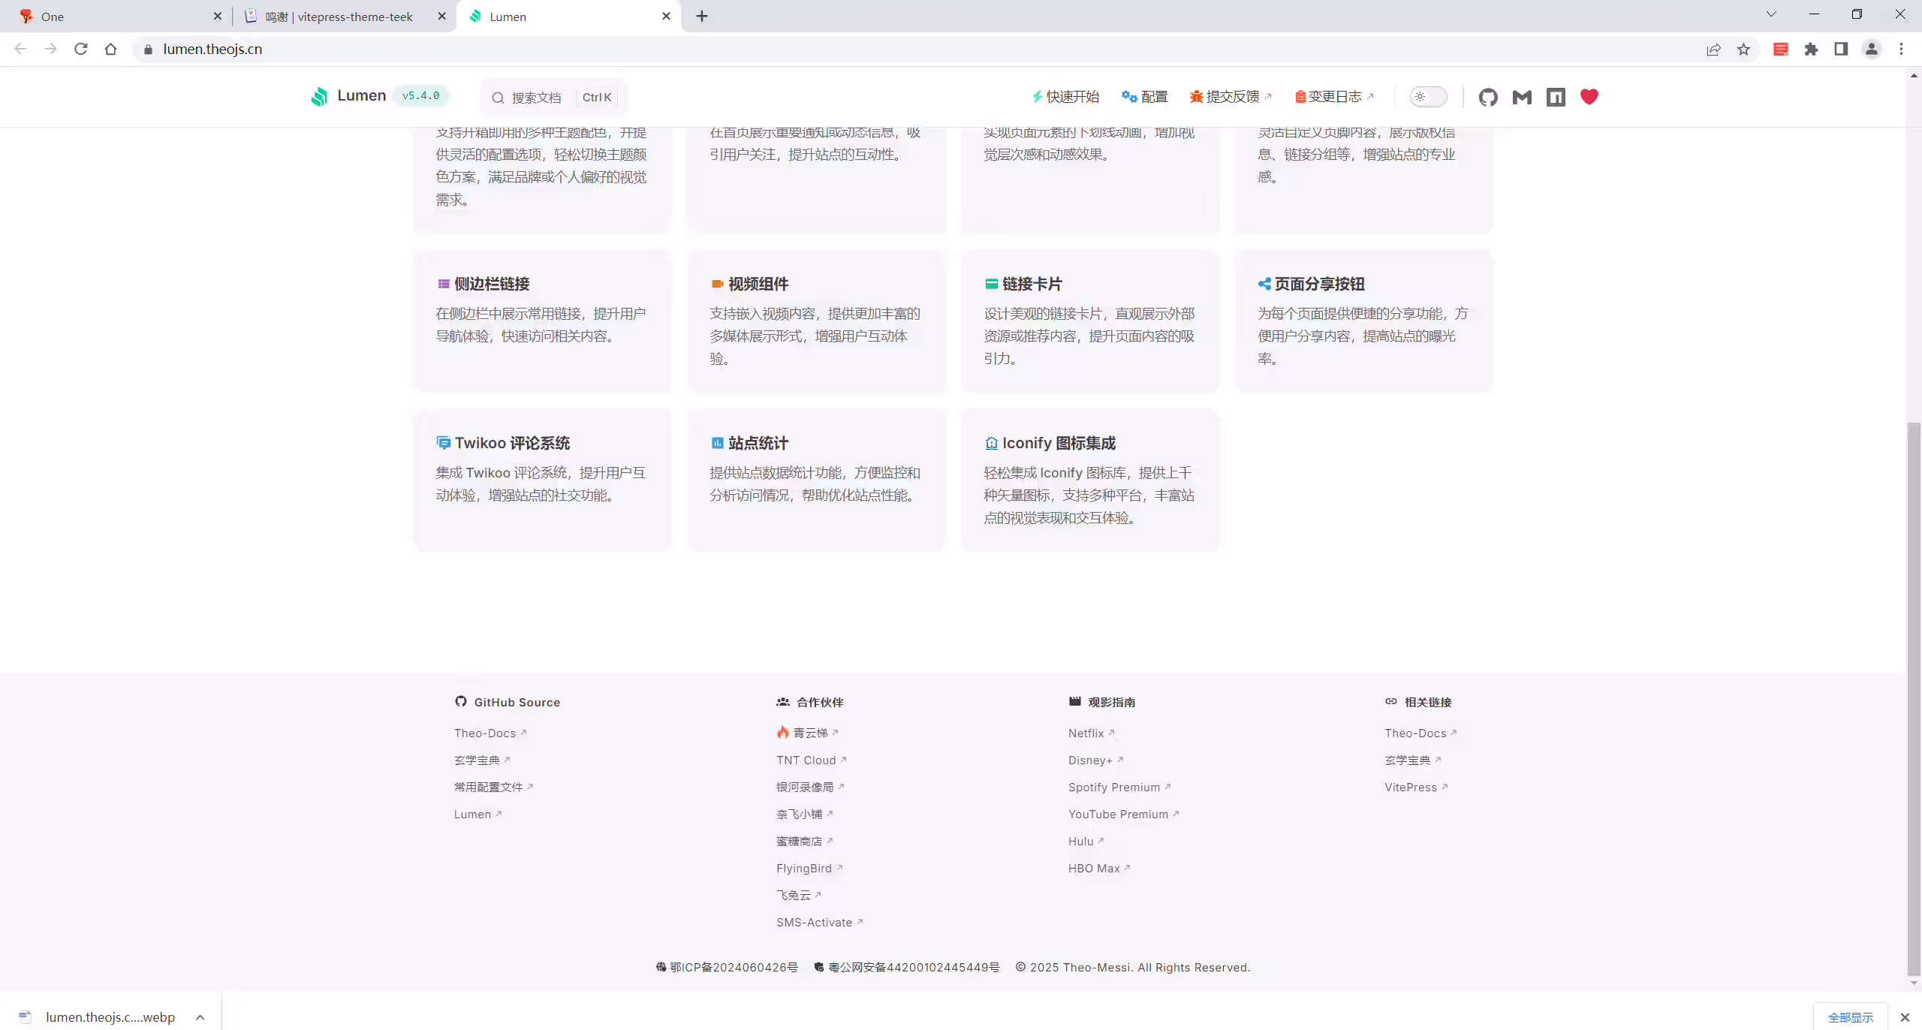Open the Chrome three-dot menu
This screenshot has height=1030, width=1922.
pyautogui.click(x=1901, y=50)
